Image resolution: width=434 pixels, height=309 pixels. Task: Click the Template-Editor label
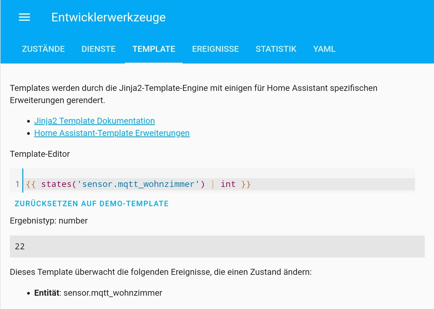click(x=40, y=154)
